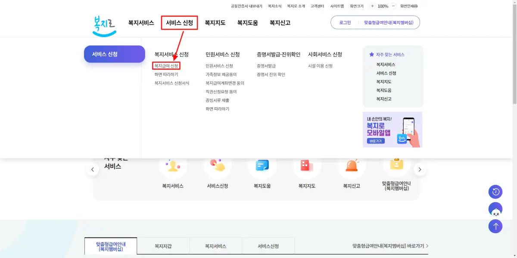Click 사회서비스 신청 column heading
This screenshot has height=258, width=517.
click(325, 54)
